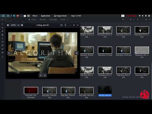The height and width of the screenshot is (114, 152).
Task: Click the ALGORITHM image in the viewer
Action: pos(43,53)
